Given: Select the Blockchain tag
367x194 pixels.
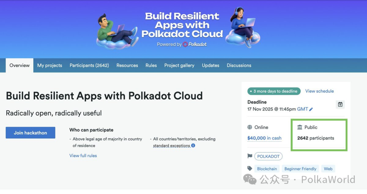Looking at the screenshot, I should click(x=267, y=169).
